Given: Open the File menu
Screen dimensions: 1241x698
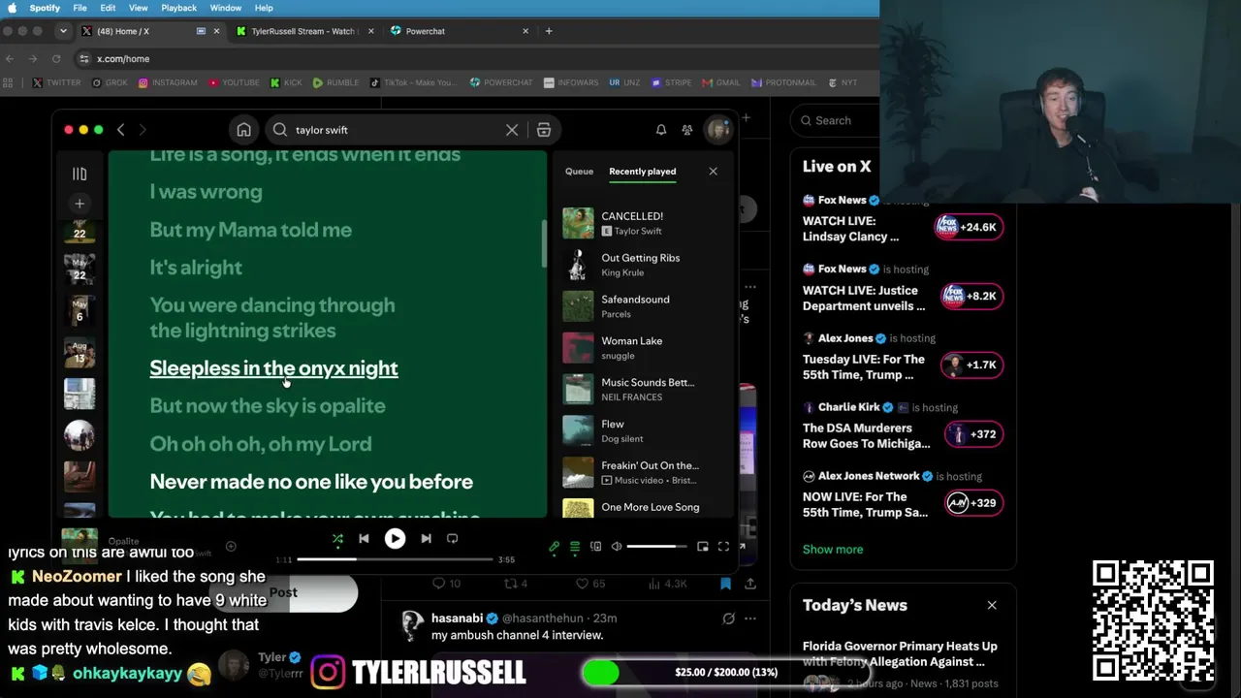Looking at the screenshot, I should pos(80,8).
